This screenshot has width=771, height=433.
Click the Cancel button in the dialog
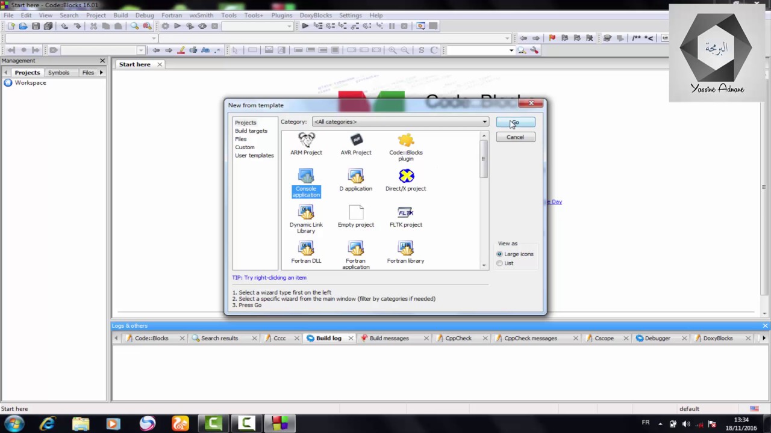coord(515,137)
